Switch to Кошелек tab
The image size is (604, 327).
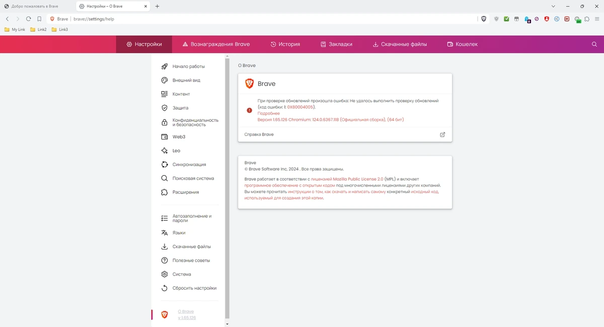[462, 44]
